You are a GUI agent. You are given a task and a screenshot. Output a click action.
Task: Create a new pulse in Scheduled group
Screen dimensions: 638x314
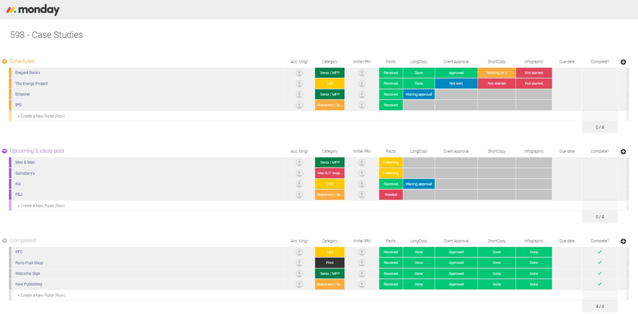(41, 116)
